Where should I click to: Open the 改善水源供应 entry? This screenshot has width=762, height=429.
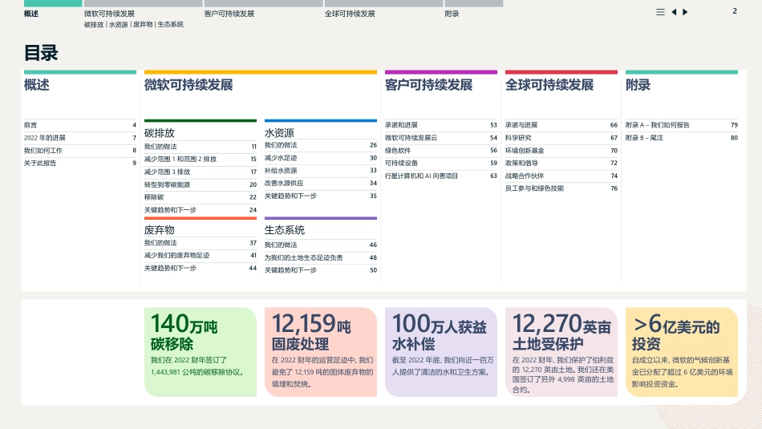click(x=321, y=183)
